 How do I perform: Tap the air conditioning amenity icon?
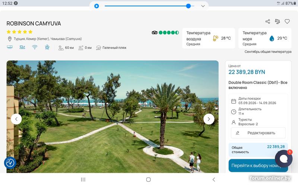10,47
